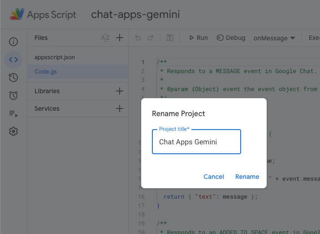Select the appsscript.json file
This screenshot has width=320, height=234.
[x=55, y=57]
